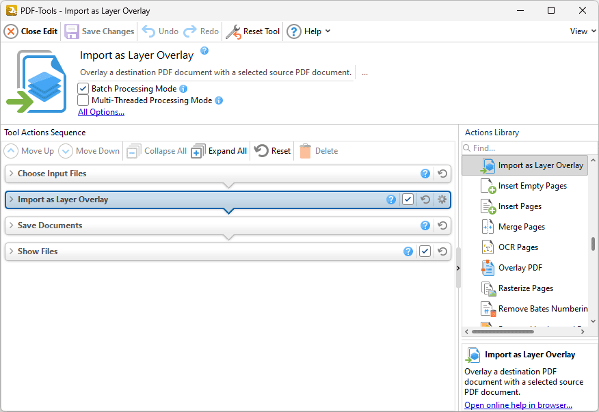Screen dimensions: 599x412
Task: Click the icon in the library description pane
Action: [x=472, y=355]
